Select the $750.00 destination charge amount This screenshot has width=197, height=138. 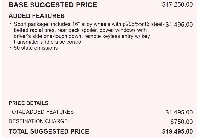pyautogui.click(x=182, y=122)
